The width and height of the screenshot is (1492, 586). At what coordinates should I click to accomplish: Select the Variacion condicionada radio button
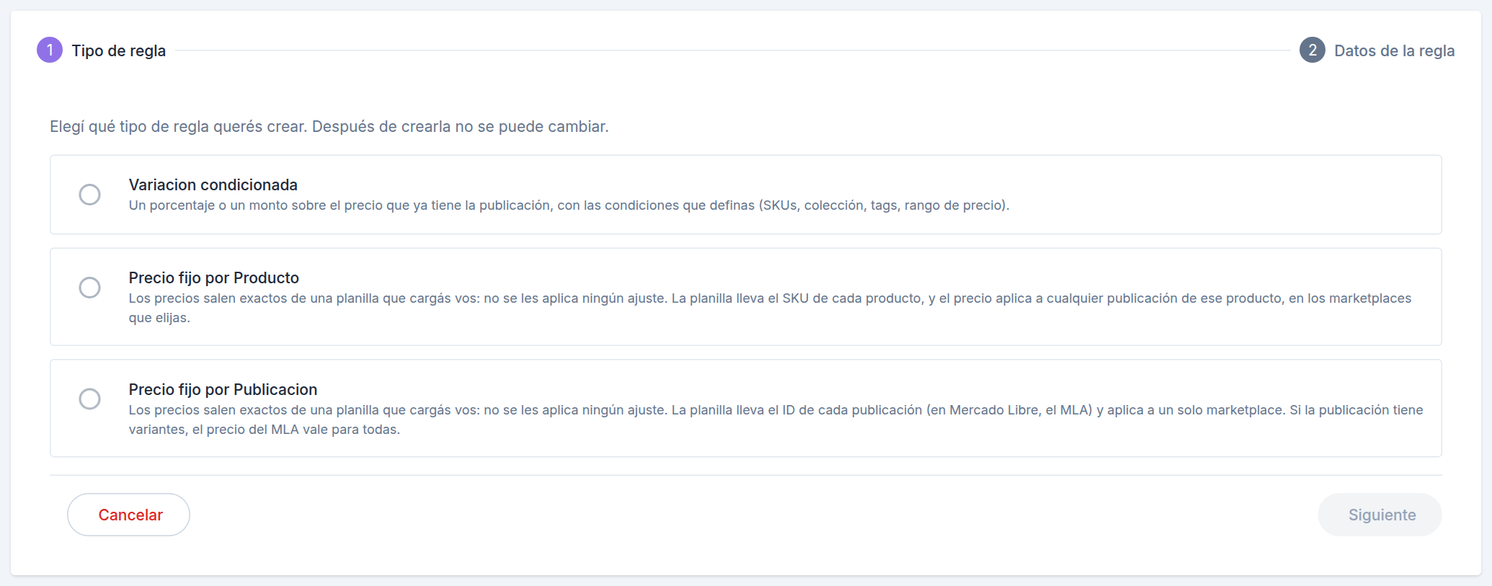[89, 195]
